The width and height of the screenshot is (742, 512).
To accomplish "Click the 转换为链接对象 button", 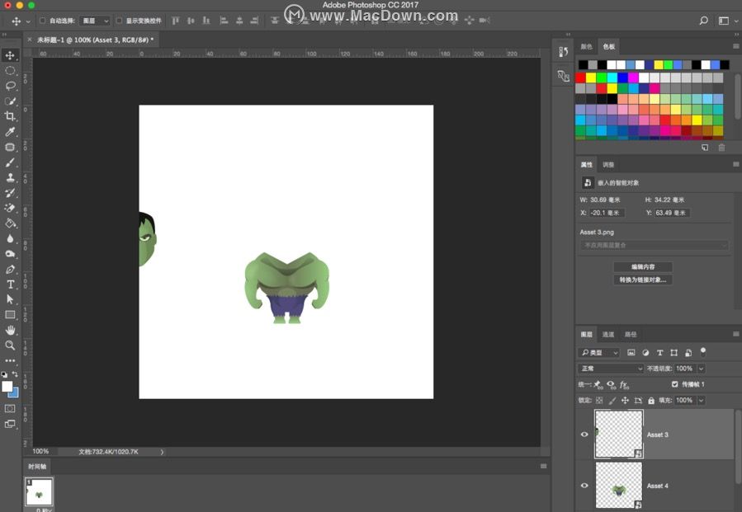I will [643, 279].
